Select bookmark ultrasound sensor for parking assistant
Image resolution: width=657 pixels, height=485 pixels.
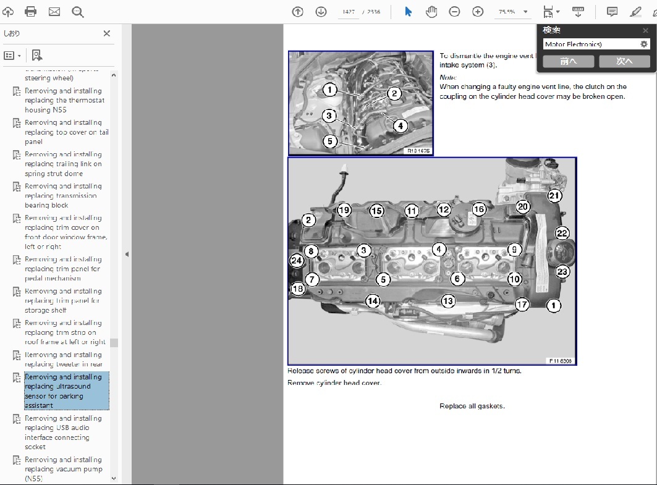[66, 390]
